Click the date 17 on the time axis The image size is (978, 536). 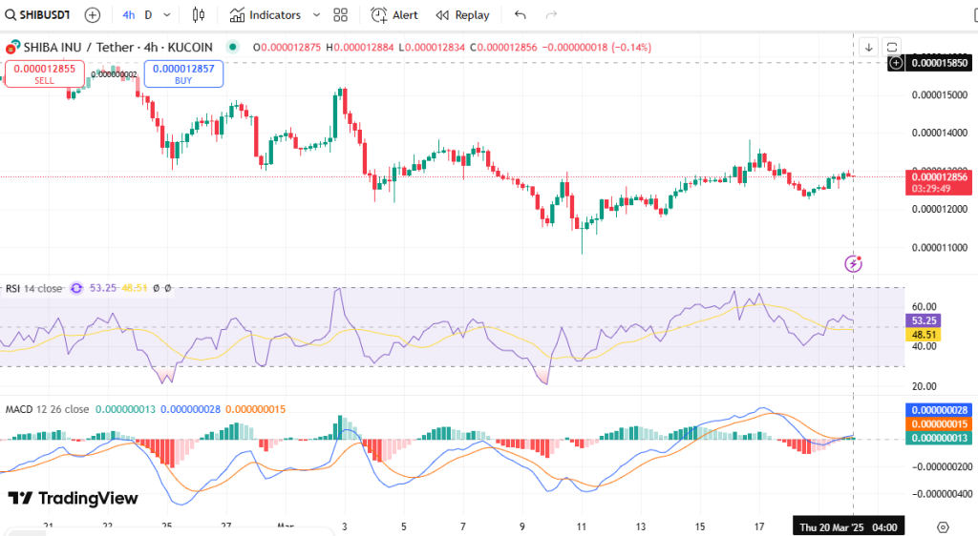coord(759,527)
